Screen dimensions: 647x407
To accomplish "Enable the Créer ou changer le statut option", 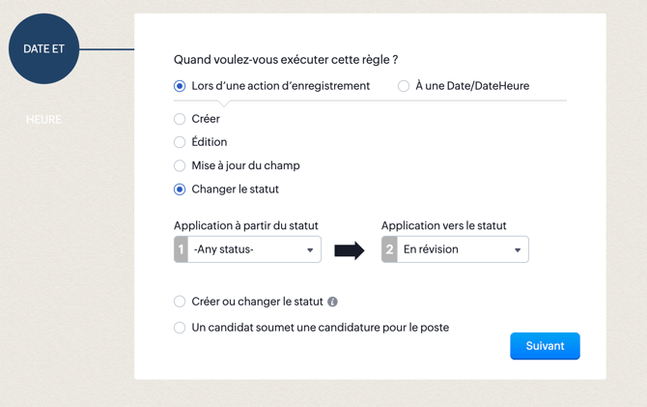I will (180, 302).
